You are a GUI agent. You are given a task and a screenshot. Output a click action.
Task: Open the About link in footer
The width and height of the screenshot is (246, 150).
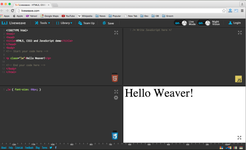4,148
